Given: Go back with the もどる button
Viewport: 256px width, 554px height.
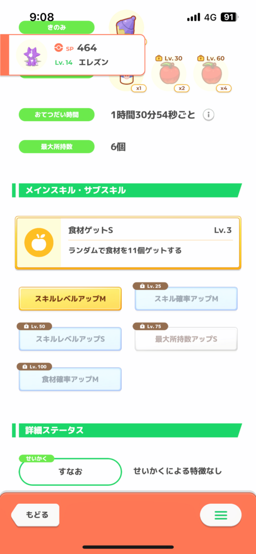Looking at the screenshot, I should 35,515.
